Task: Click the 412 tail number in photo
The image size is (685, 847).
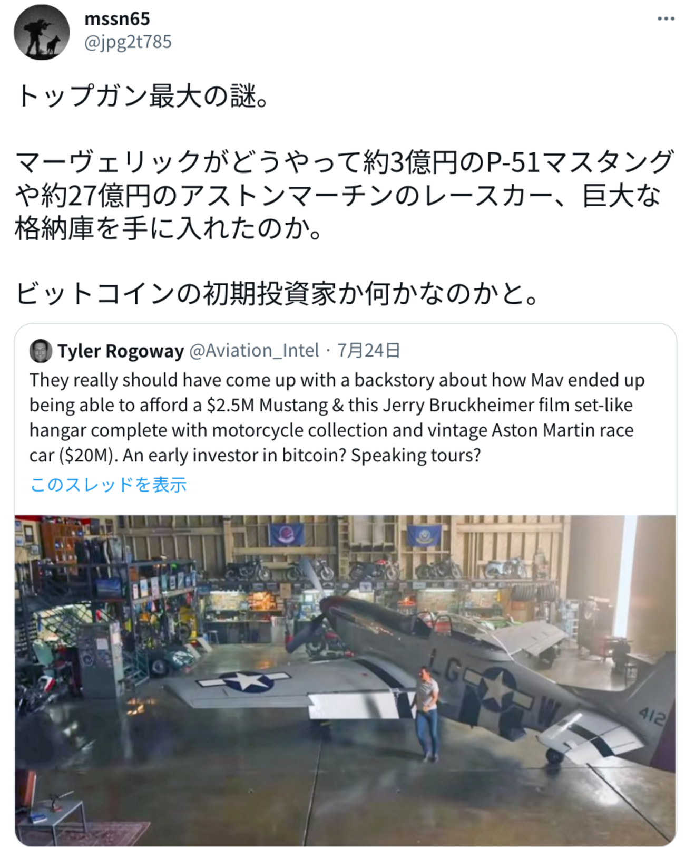Action: pyautogui.click(x=652, y=717)
